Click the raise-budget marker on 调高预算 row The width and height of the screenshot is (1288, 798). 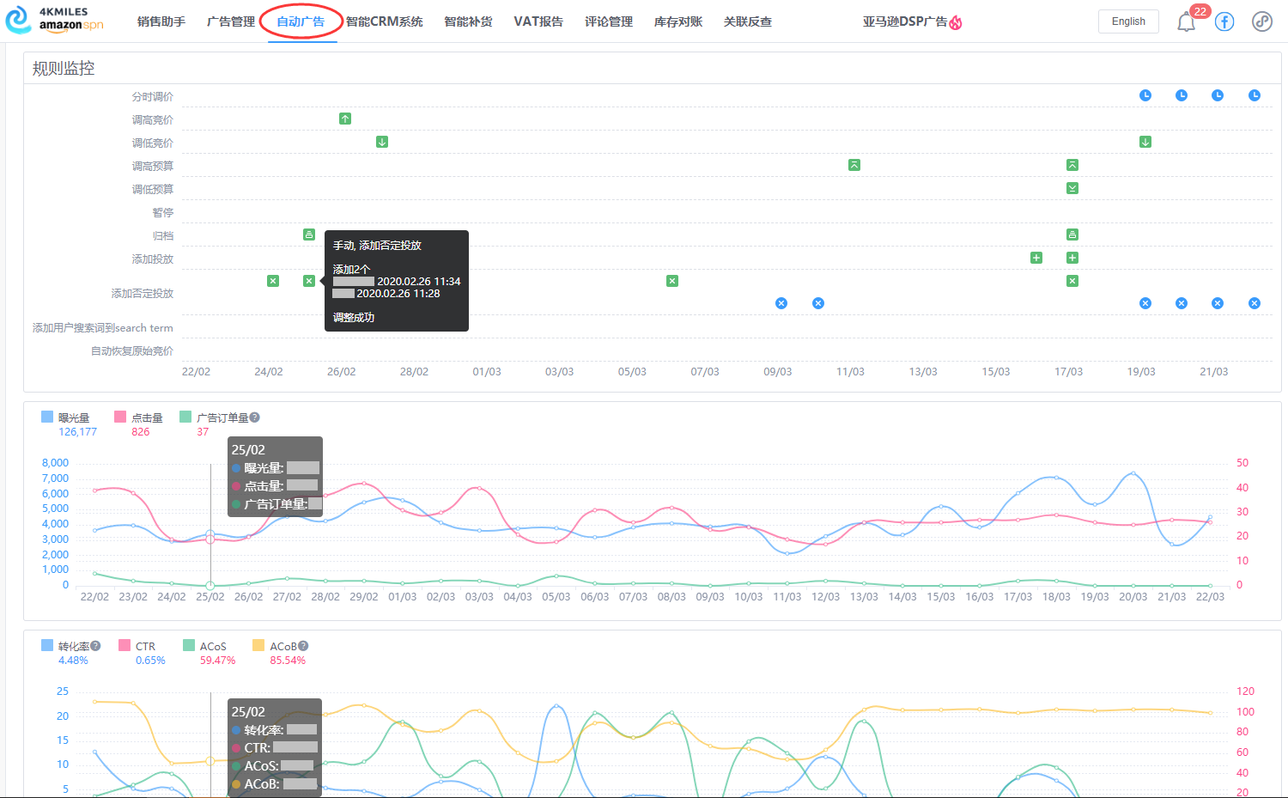pyautogui.click(x=854, y=165)
